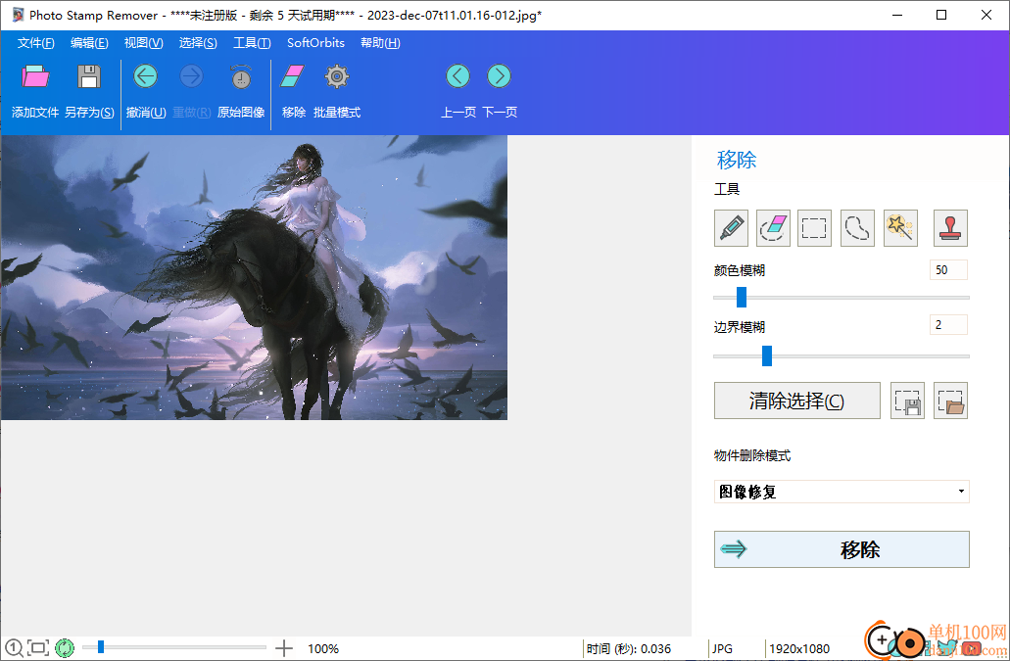Load selection from file icon
The width and height of the screenshot is (1010, 661).
951,401
